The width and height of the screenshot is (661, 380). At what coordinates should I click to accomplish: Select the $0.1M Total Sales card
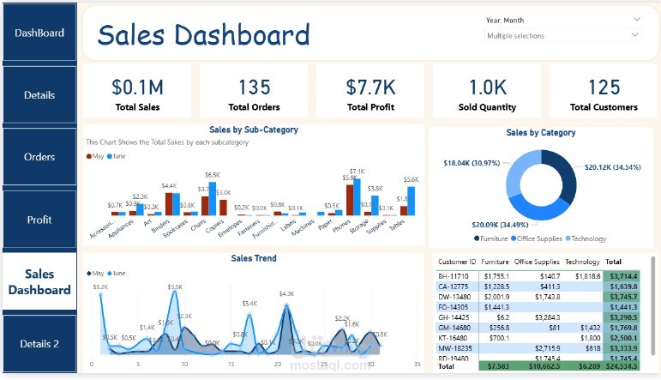tap(137, 91)
